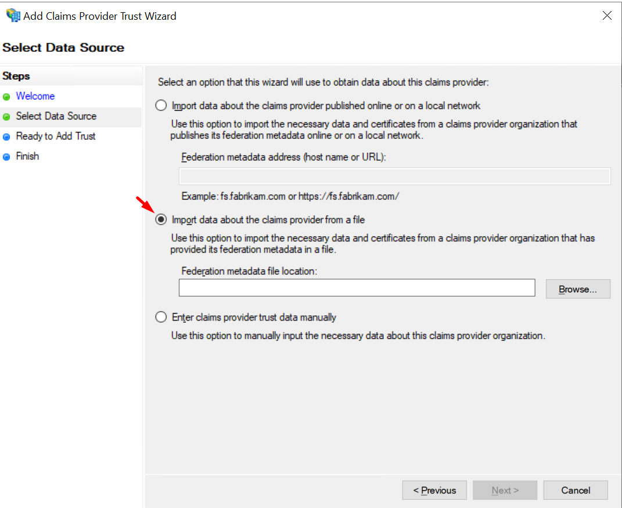Image resolution: width=622 pixels, height=508 pixels.
Task: Open the Welcome step link
Action: click(35, 96)
